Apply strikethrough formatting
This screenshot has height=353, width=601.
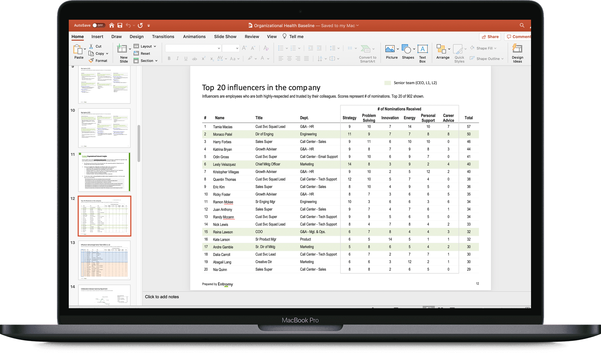coord(194,59)
